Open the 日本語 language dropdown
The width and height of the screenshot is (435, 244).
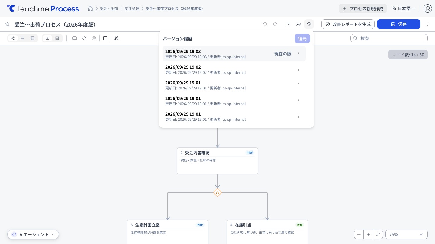point(404,8)
